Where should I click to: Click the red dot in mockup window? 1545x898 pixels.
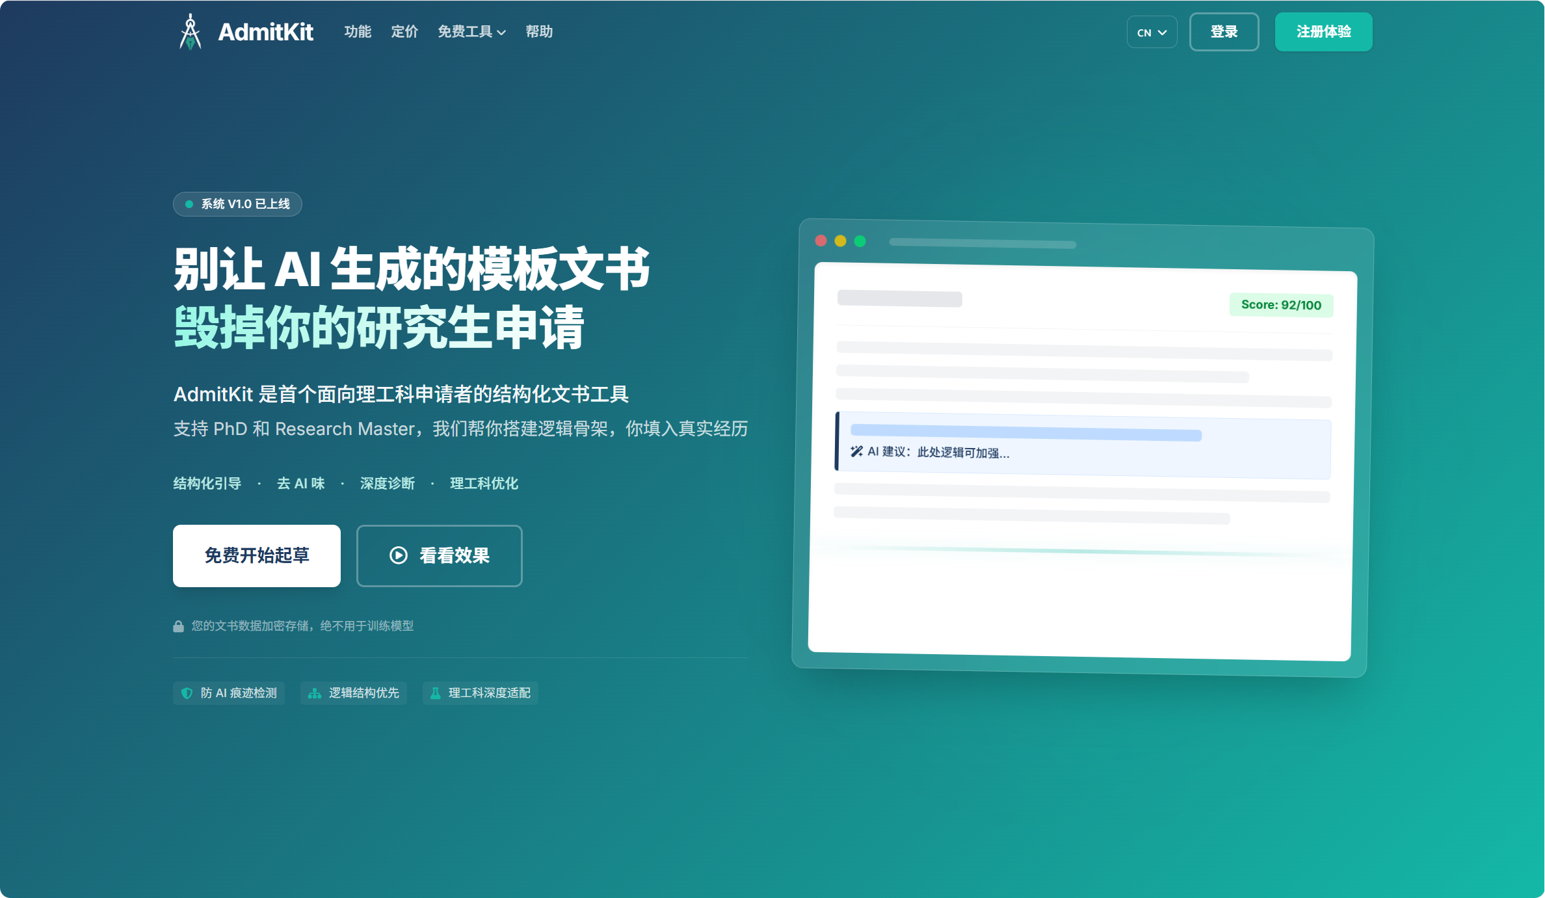click(x=821, y=241)
